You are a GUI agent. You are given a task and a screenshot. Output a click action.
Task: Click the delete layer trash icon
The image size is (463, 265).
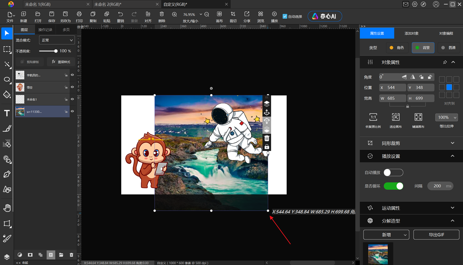coord(71,255)
